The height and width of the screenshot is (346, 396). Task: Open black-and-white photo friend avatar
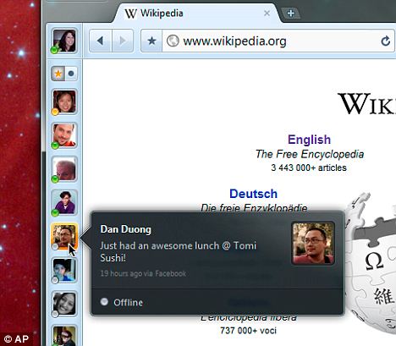point(64,304)
